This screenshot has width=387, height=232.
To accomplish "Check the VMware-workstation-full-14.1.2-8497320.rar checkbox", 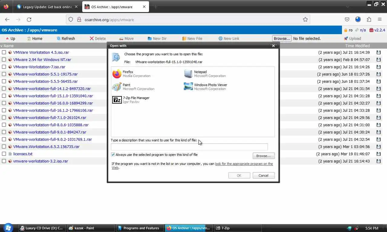I will tap(4, 89).
